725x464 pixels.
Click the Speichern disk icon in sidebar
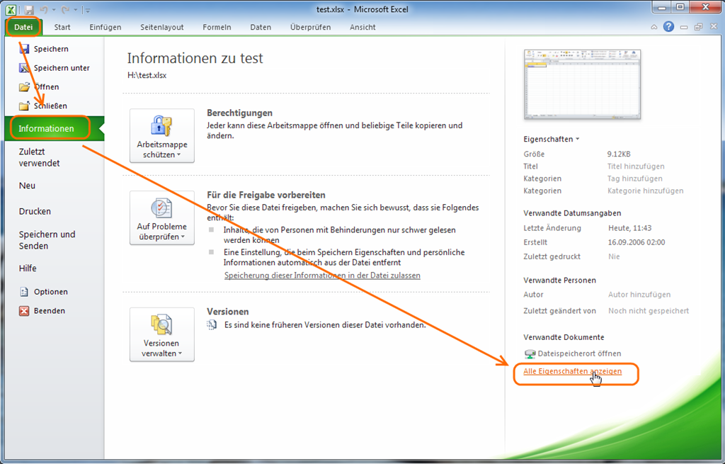(x=24, y=49)
